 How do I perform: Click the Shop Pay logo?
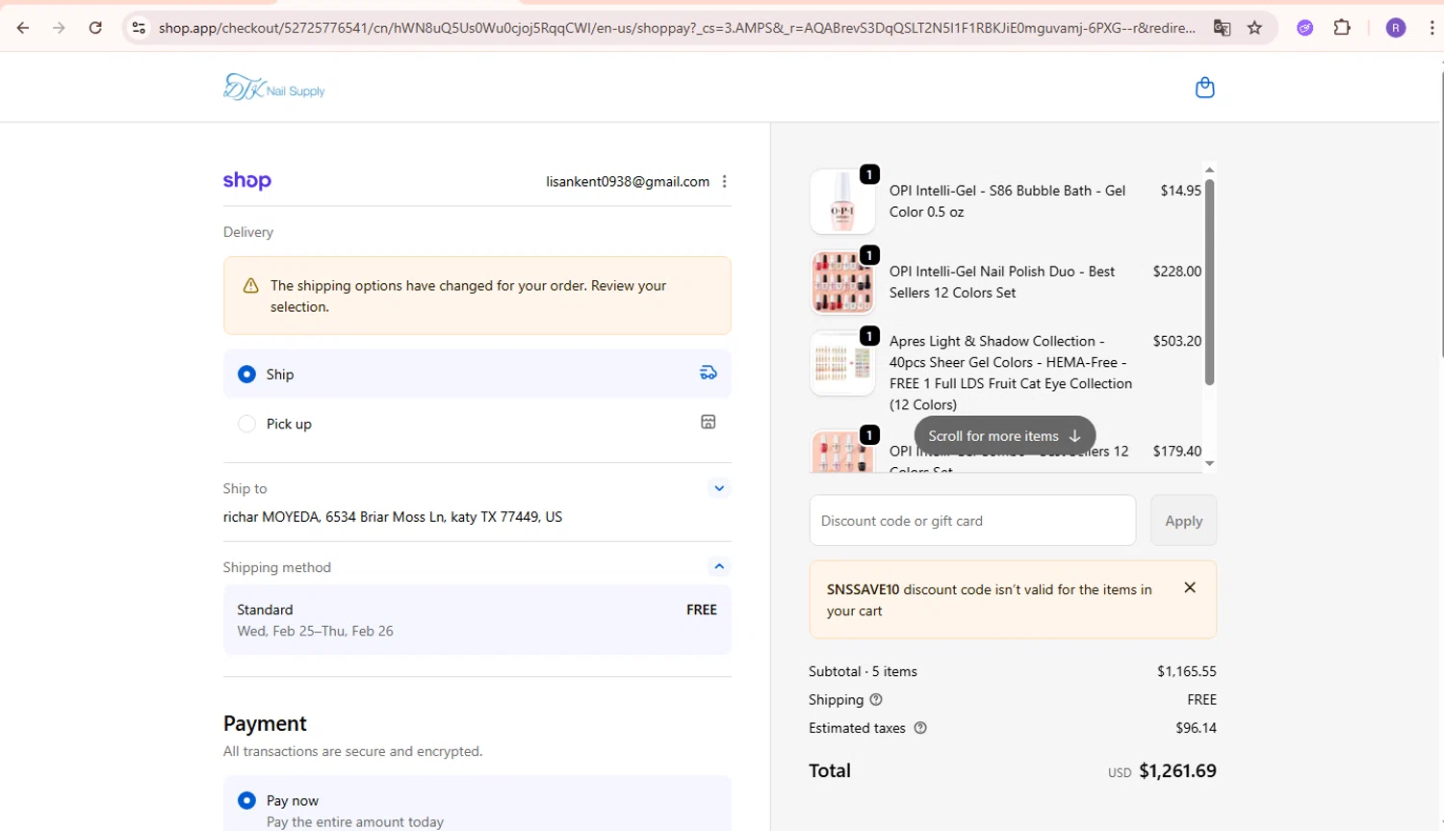(x=247, y=181)
